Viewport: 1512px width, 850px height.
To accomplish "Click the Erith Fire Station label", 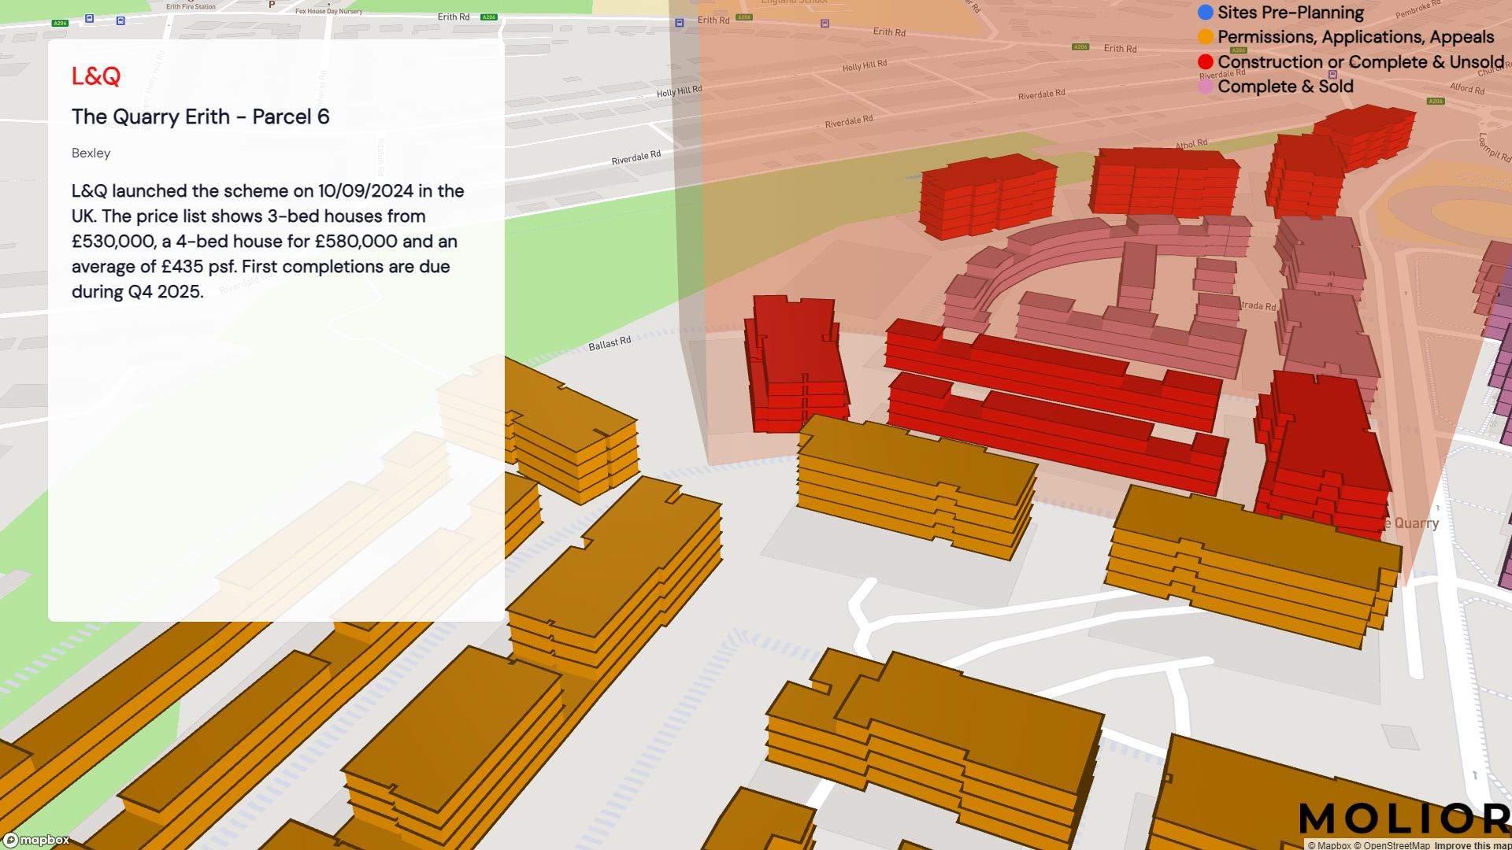I will click(191, 6).
